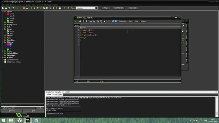Viewport: 219px width, 123px height.
Task: Click the redo icon in code editor toolbar
Action: pyautogui.click(x=94, y=21)
